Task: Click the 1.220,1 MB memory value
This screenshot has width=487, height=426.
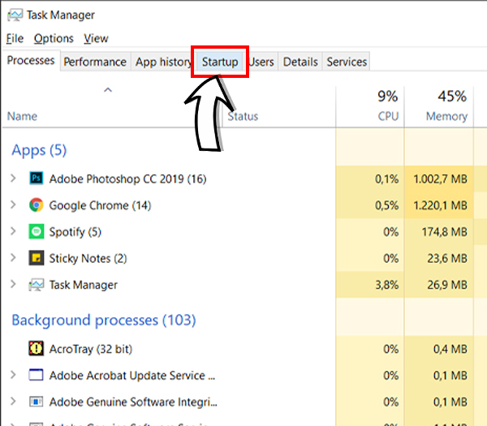Action: tap(440, 205)
